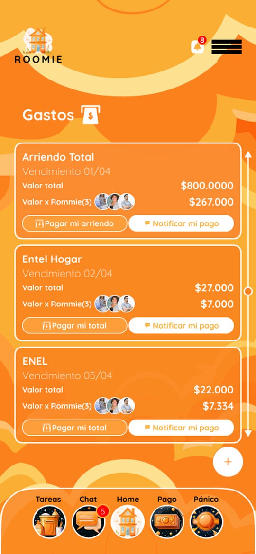This screenshot has height=554, width=256.
Task: Tap roommate avatars on Arriendo Total card
Action: (x=115, y=202)
